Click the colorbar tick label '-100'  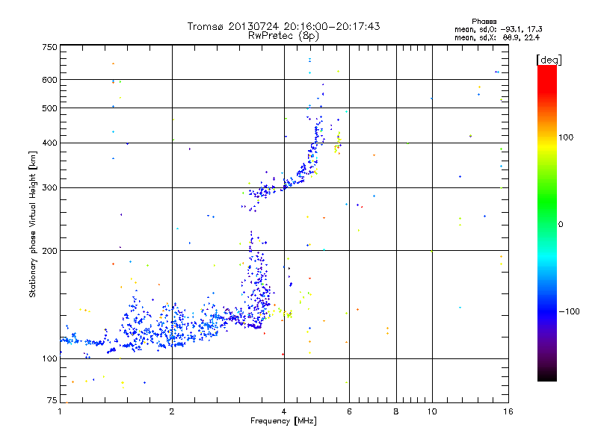click(x=569, y=311)
